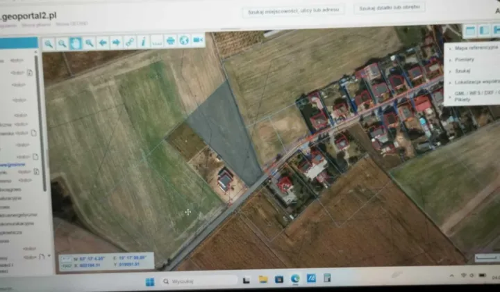Click the zoom to extent magnifier icon
Viewport: 500px width, 292px height.
pos(89,43)
